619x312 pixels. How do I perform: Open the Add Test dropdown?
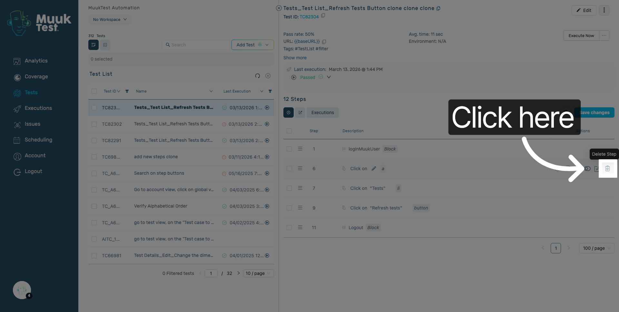pos(253,45)
